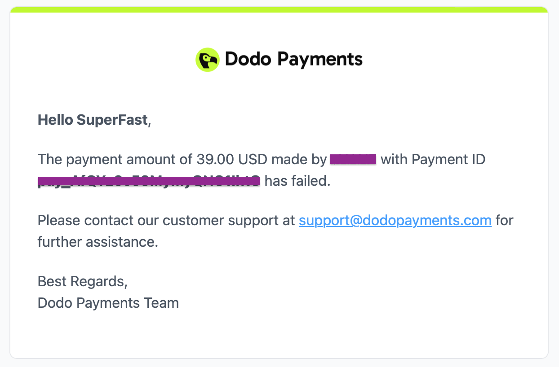
Task: Open the support@dodopayments.com email link
Action: point(395,220)
